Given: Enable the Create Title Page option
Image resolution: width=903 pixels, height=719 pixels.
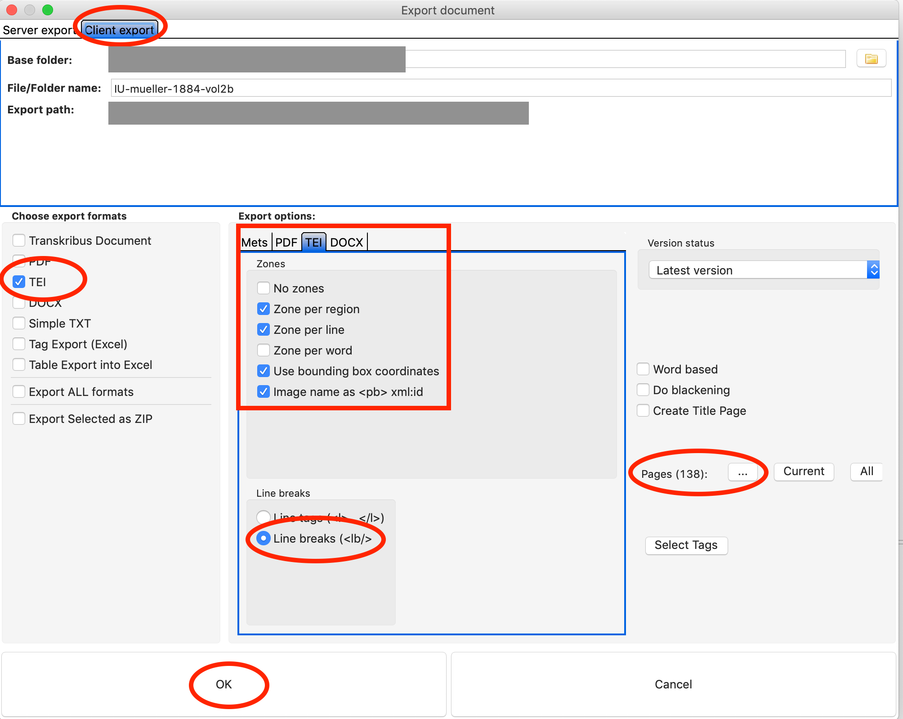Looking at the screenshot, I should pyautogui.click(x=643, y=410).
